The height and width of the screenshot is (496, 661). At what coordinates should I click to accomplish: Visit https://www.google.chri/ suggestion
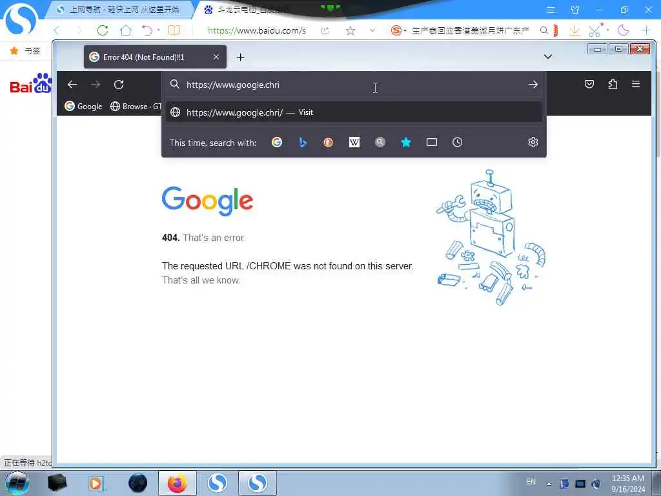(354, 112)
